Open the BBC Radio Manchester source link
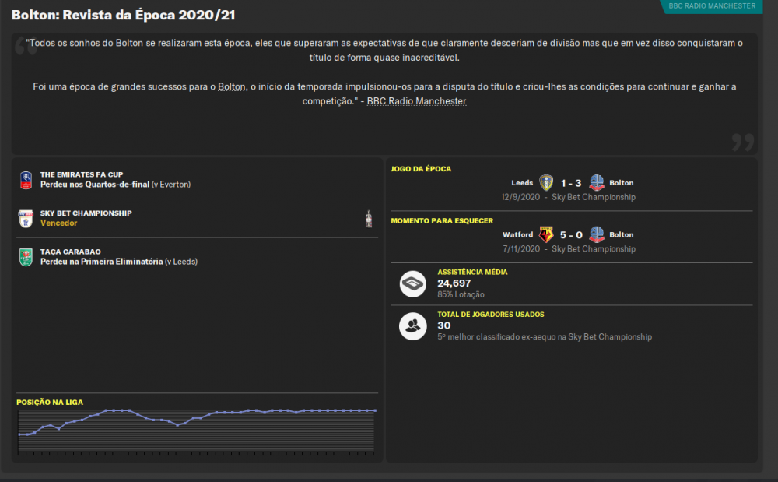The height and width of the screenshot is (482, 778). click(x=416, y=101)
